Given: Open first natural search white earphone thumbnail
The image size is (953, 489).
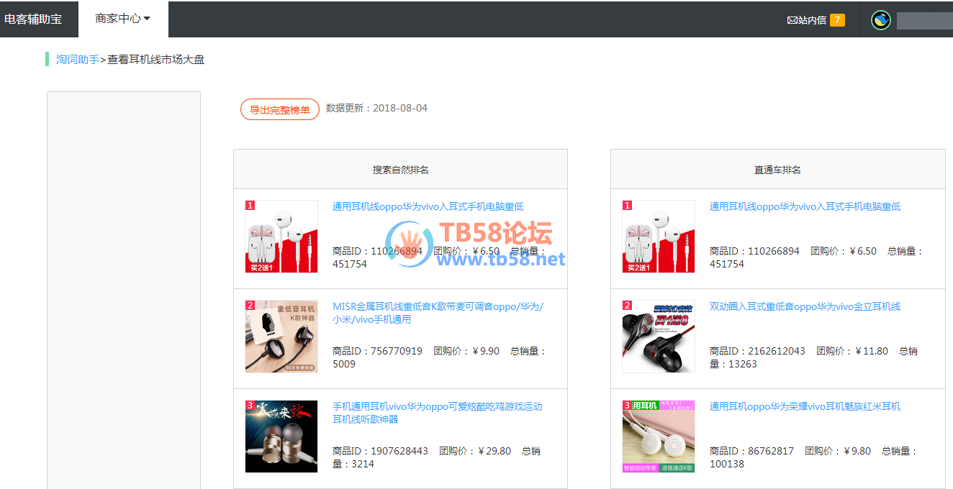Looking at the screenshot, I should (281, 237).
